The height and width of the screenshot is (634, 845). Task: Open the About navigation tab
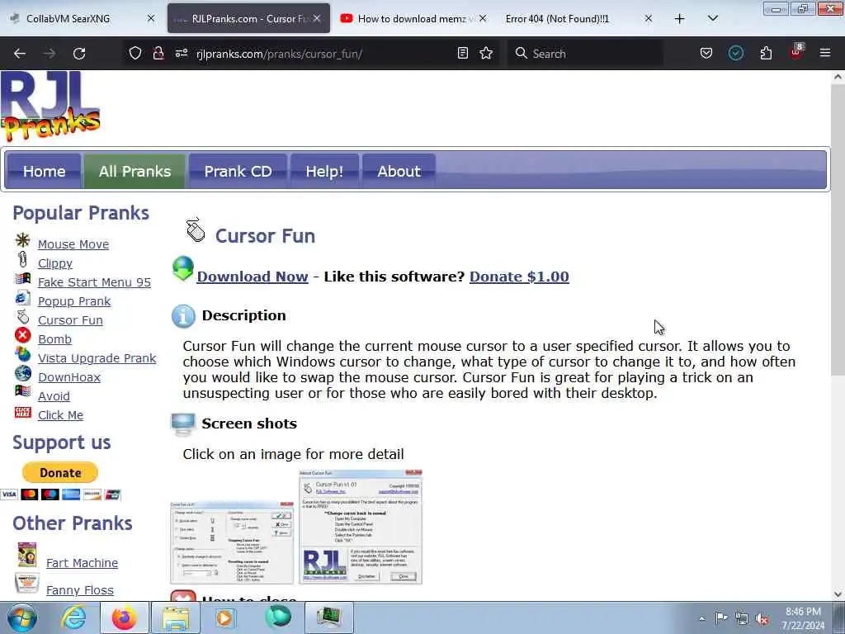[399, 172]
